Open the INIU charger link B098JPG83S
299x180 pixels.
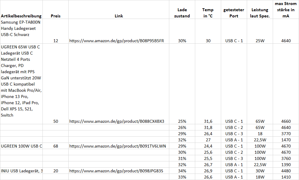[x=116, y=171]
